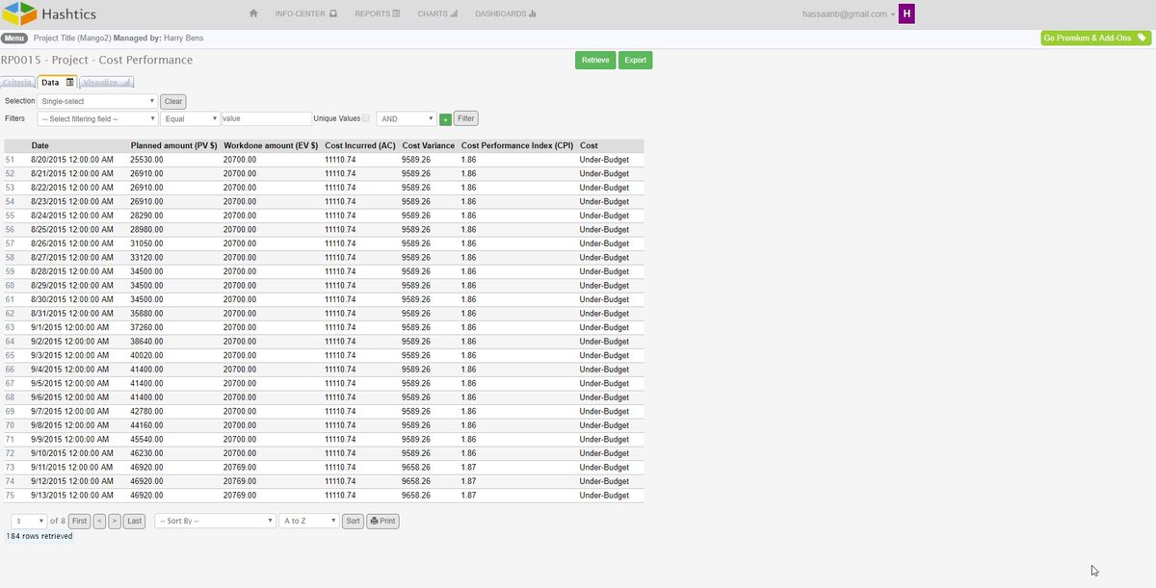Click Workdone 20769.00 in row 73

tap(240, 467)
